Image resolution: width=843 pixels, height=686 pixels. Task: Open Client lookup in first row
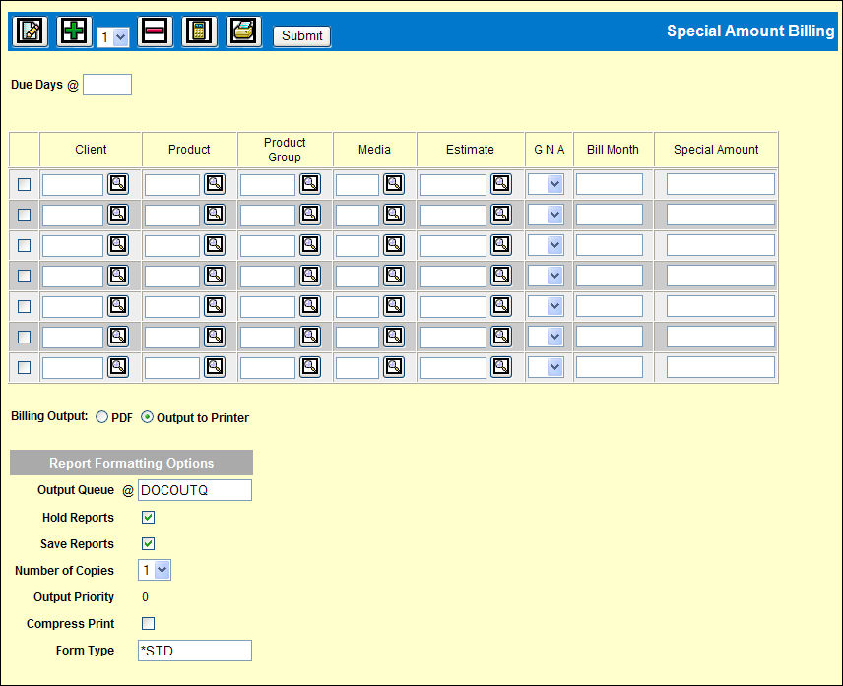point(118,184)
